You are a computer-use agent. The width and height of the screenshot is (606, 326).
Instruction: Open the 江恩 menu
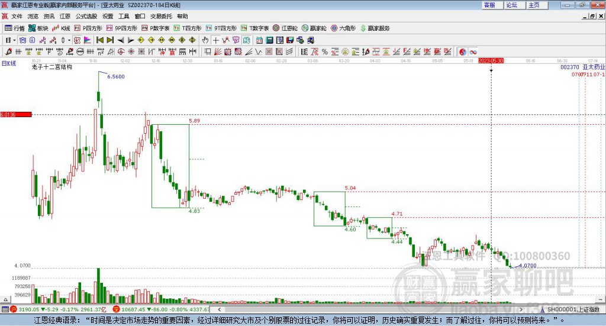pos(65,16)
